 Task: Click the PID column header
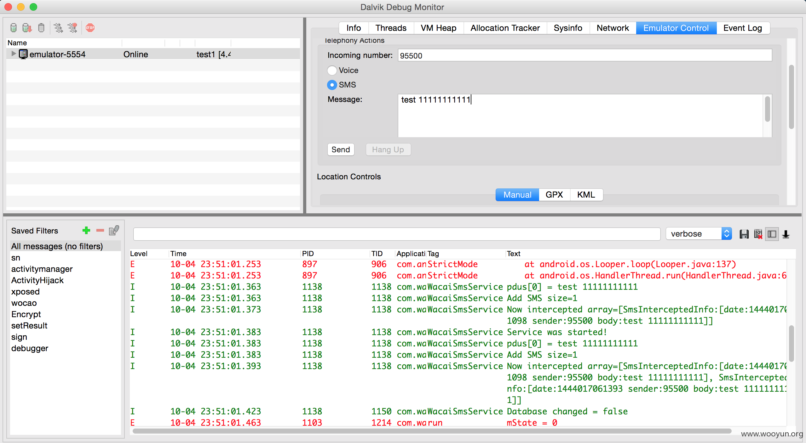[335, 254]
